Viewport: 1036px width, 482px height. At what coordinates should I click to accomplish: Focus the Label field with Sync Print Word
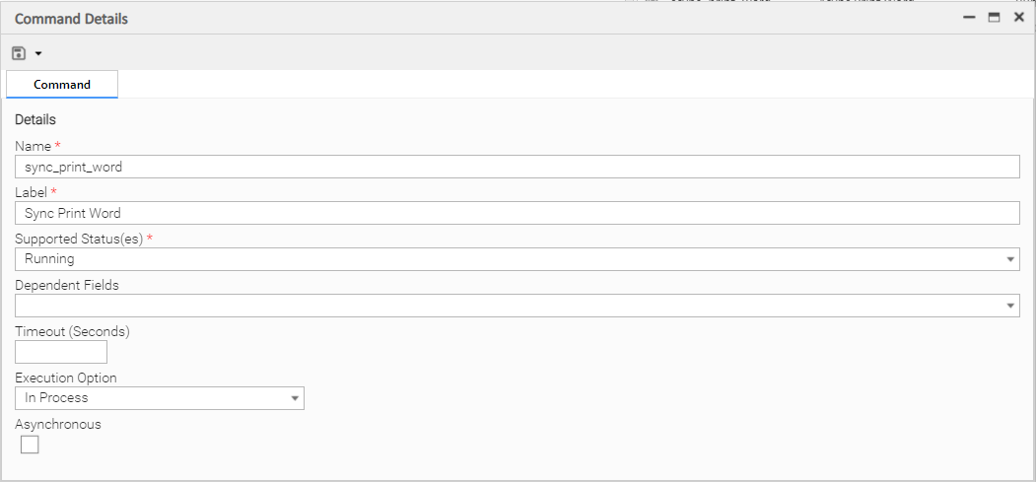(x=518, y=213)
